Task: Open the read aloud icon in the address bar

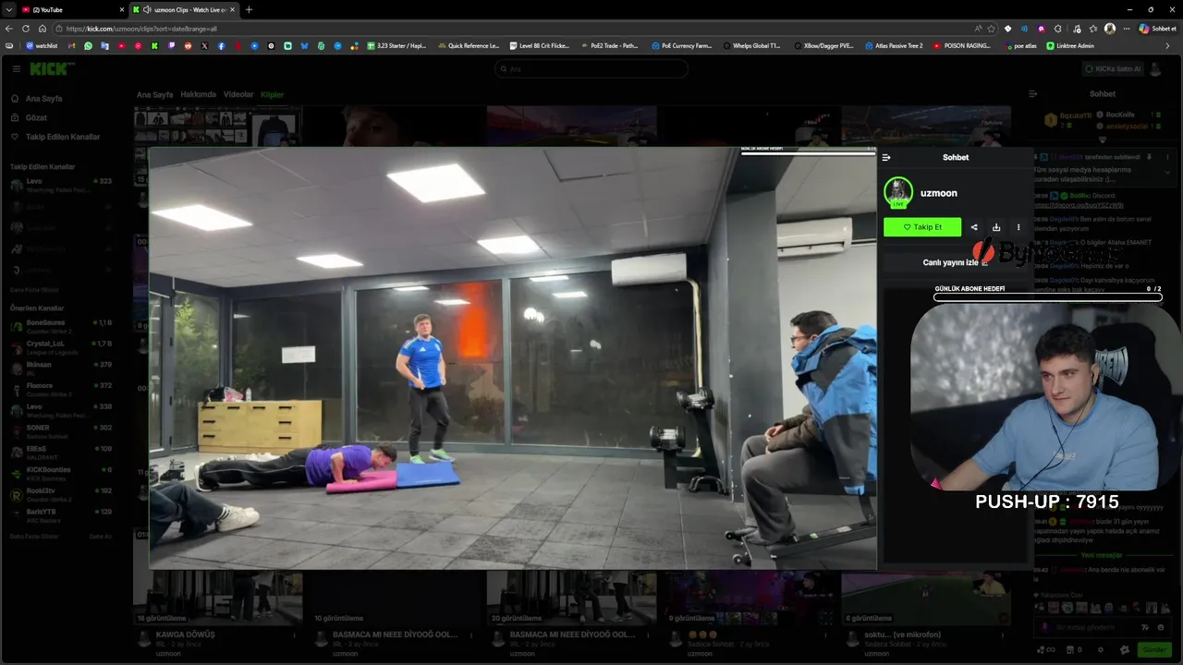Action: pos(979,29)
